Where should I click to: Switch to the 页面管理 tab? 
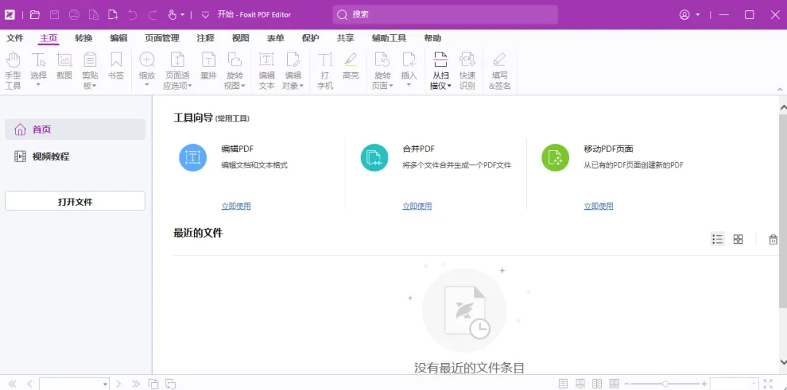[x=162, y=38]
